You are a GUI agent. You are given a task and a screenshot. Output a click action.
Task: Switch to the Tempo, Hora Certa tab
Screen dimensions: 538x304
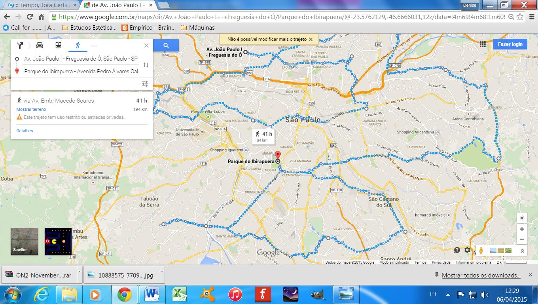(39, 5)
